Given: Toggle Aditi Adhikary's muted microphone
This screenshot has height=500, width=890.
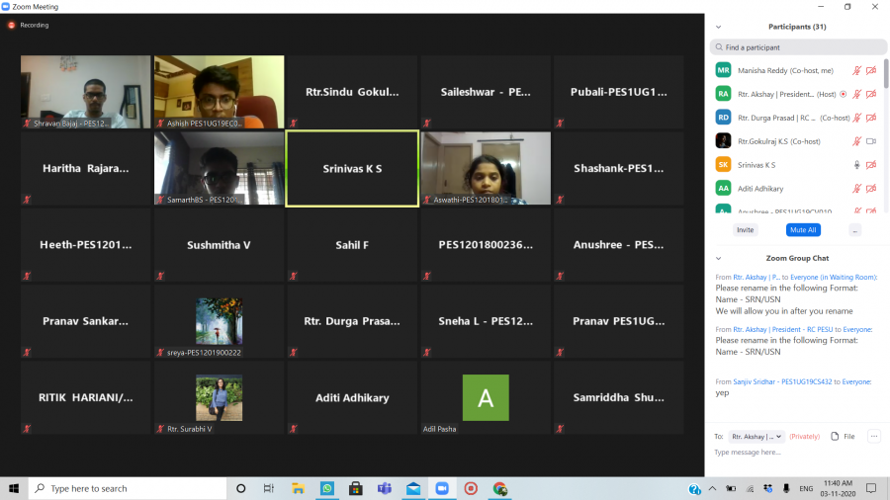Looking at the screenshot, I should click(x=856, y=188).
